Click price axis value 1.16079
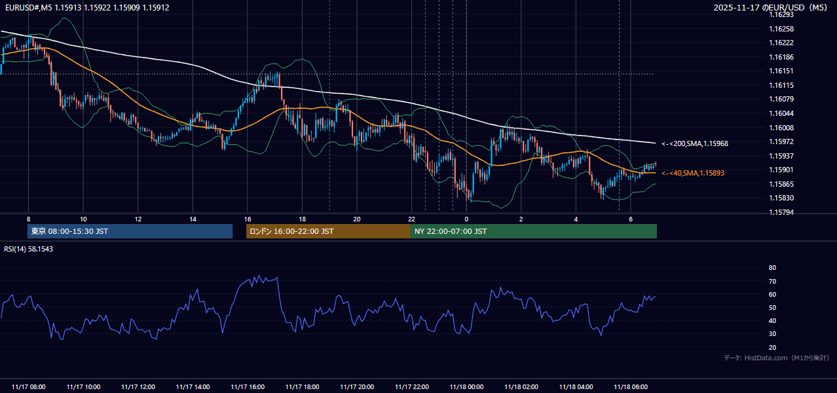This screenshot has height=393, width=837. (781, 99)
